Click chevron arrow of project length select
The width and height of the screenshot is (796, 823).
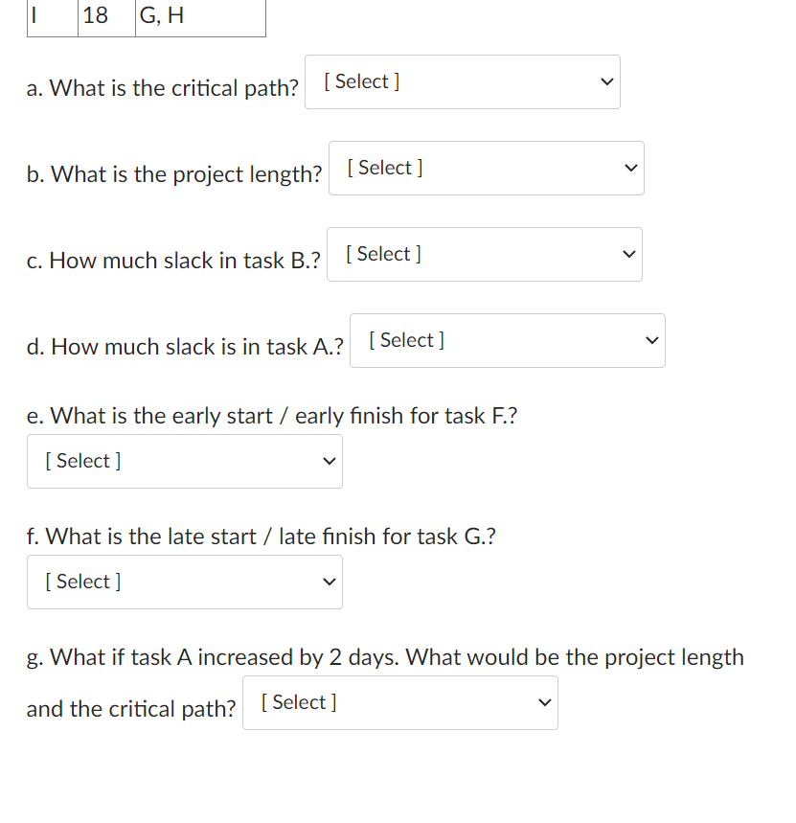tap(628, 169)
